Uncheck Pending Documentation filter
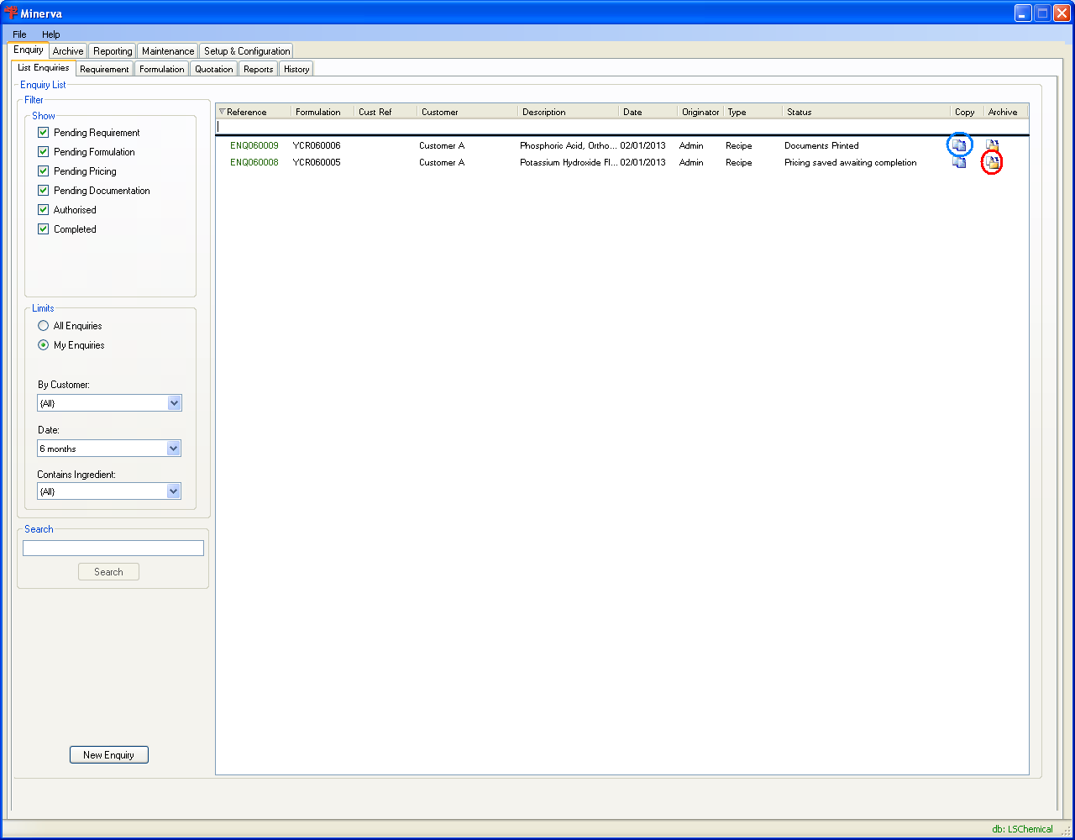The width and height of the screenshot is (1075, 840). tap(44, 191)
